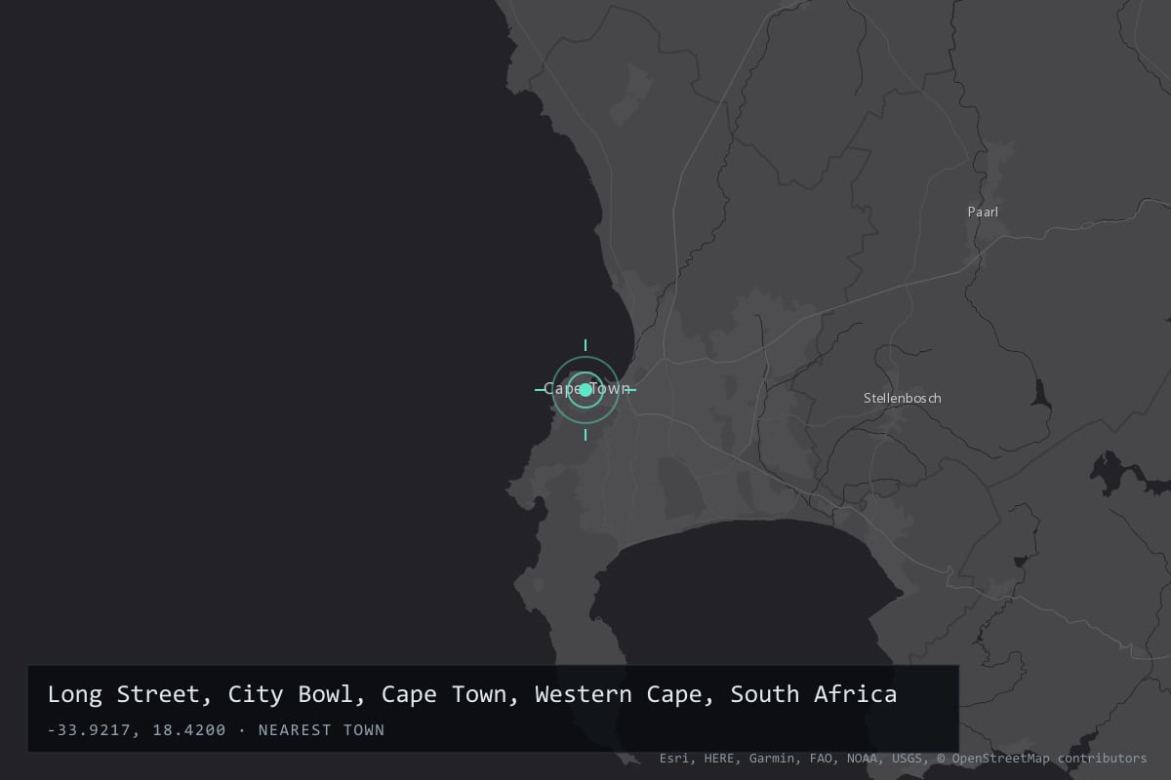Screen dimensions: 1171x780
Task: Click the Cape Town map label
Action: click(587, 389)
